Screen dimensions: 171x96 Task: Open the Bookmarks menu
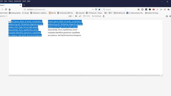point(18,1)
